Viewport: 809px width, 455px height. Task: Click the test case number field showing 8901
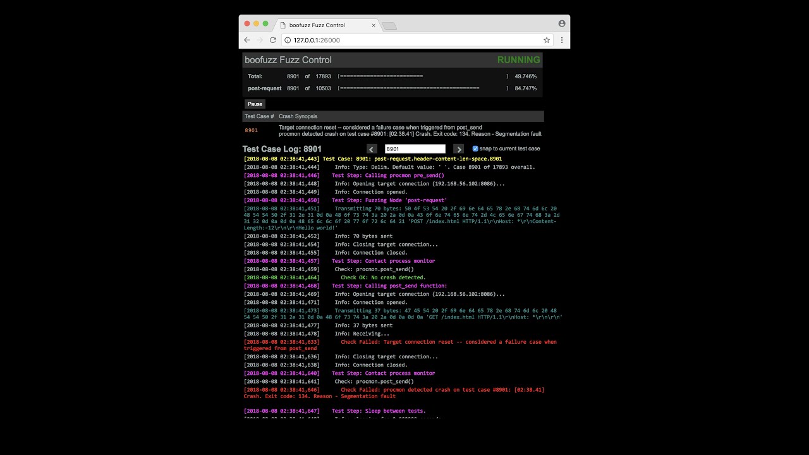415,149
